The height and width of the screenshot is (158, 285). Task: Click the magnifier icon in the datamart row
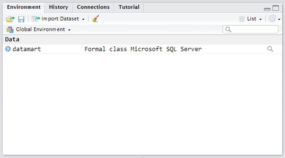(x=270, y=49)
